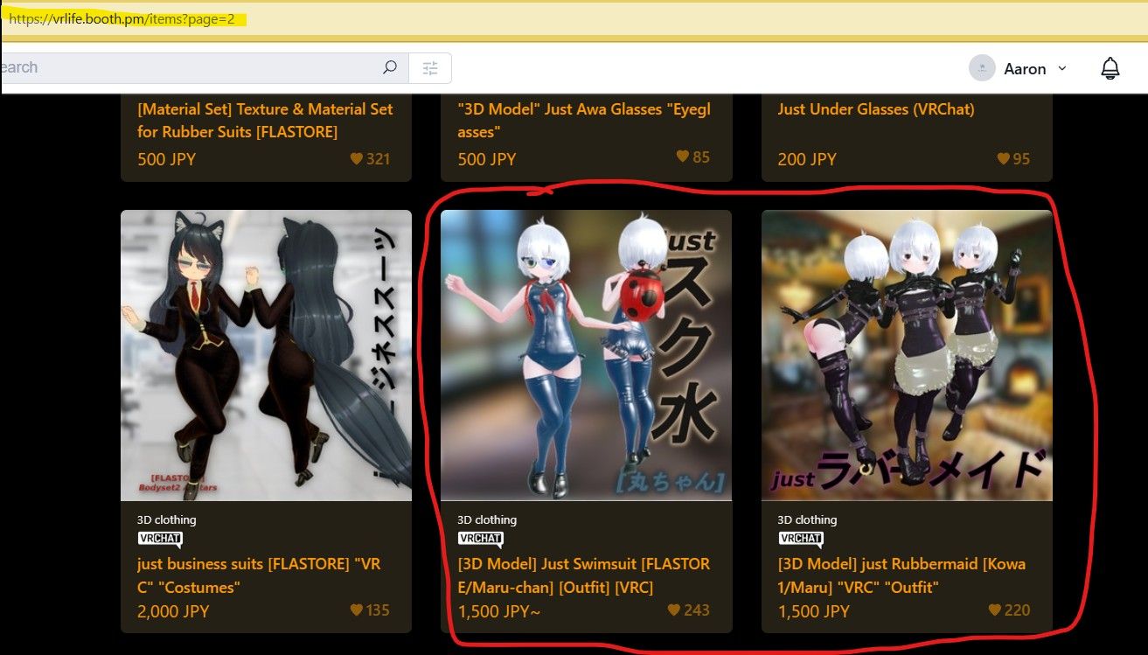Click the 500 JPY price on Rubber Suits set
Screen dimensions: 1148x655
point(166,159)
